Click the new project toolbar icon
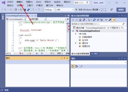The width and height of the screenshot is (128, 92). [16, 10]
